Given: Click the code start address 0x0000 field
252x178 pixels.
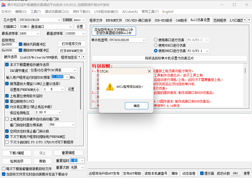Looking at the screenshot, I should click(10, 44).
